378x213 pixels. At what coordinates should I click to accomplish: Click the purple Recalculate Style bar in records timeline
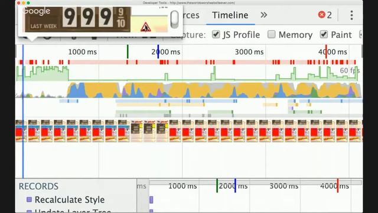pyautogui.click(x=151, y=200)
